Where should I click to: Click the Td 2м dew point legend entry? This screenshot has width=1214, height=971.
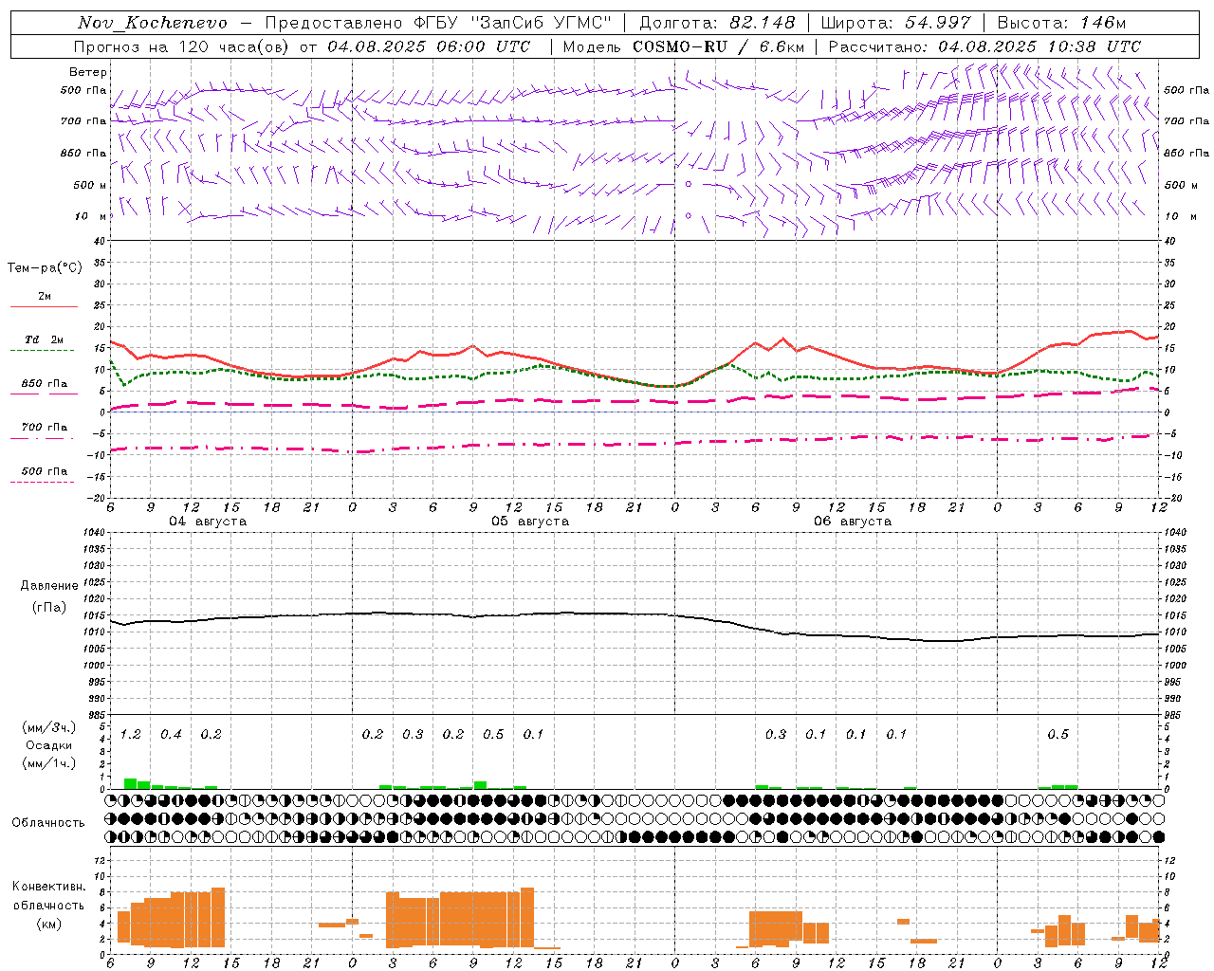pyautogui.click(x=45, y=339)
